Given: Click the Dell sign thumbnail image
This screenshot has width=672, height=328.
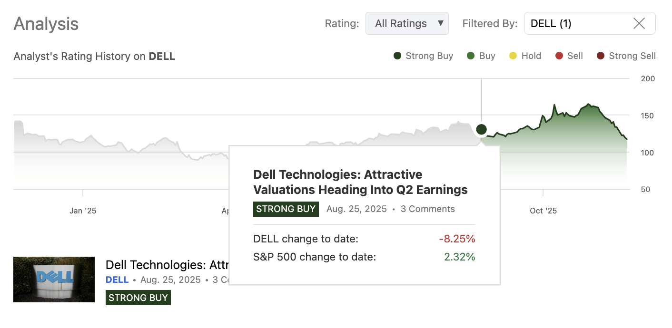Looking at the screenshot, I should (54, 280).
